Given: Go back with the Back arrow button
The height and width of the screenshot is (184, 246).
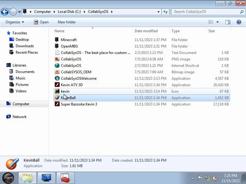Looking at the screenshot, I should (5, 12).
